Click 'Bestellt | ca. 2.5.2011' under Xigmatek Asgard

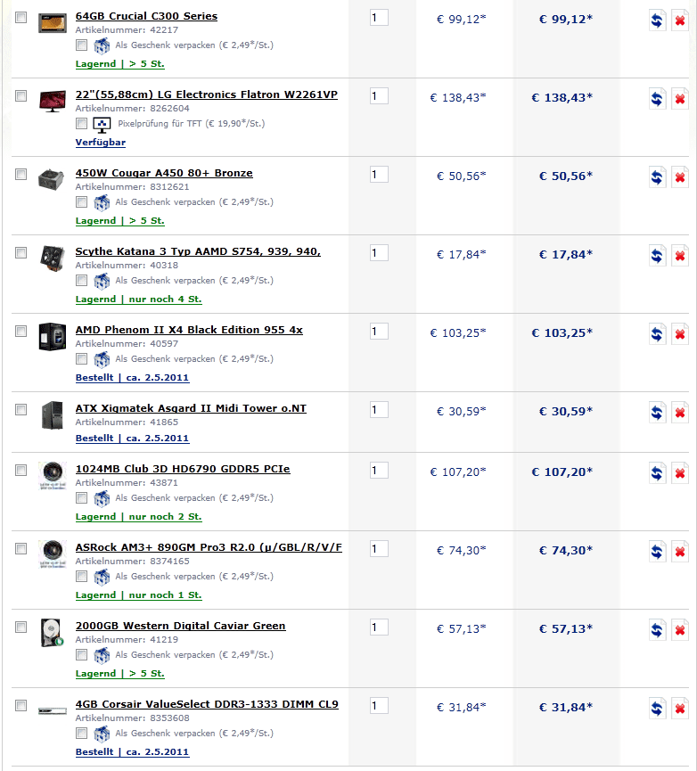[132, 439]
